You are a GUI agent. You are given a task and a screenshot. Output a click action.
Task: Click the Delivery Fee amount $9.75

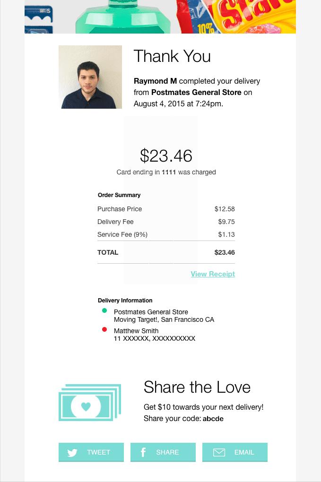(226, 222)
